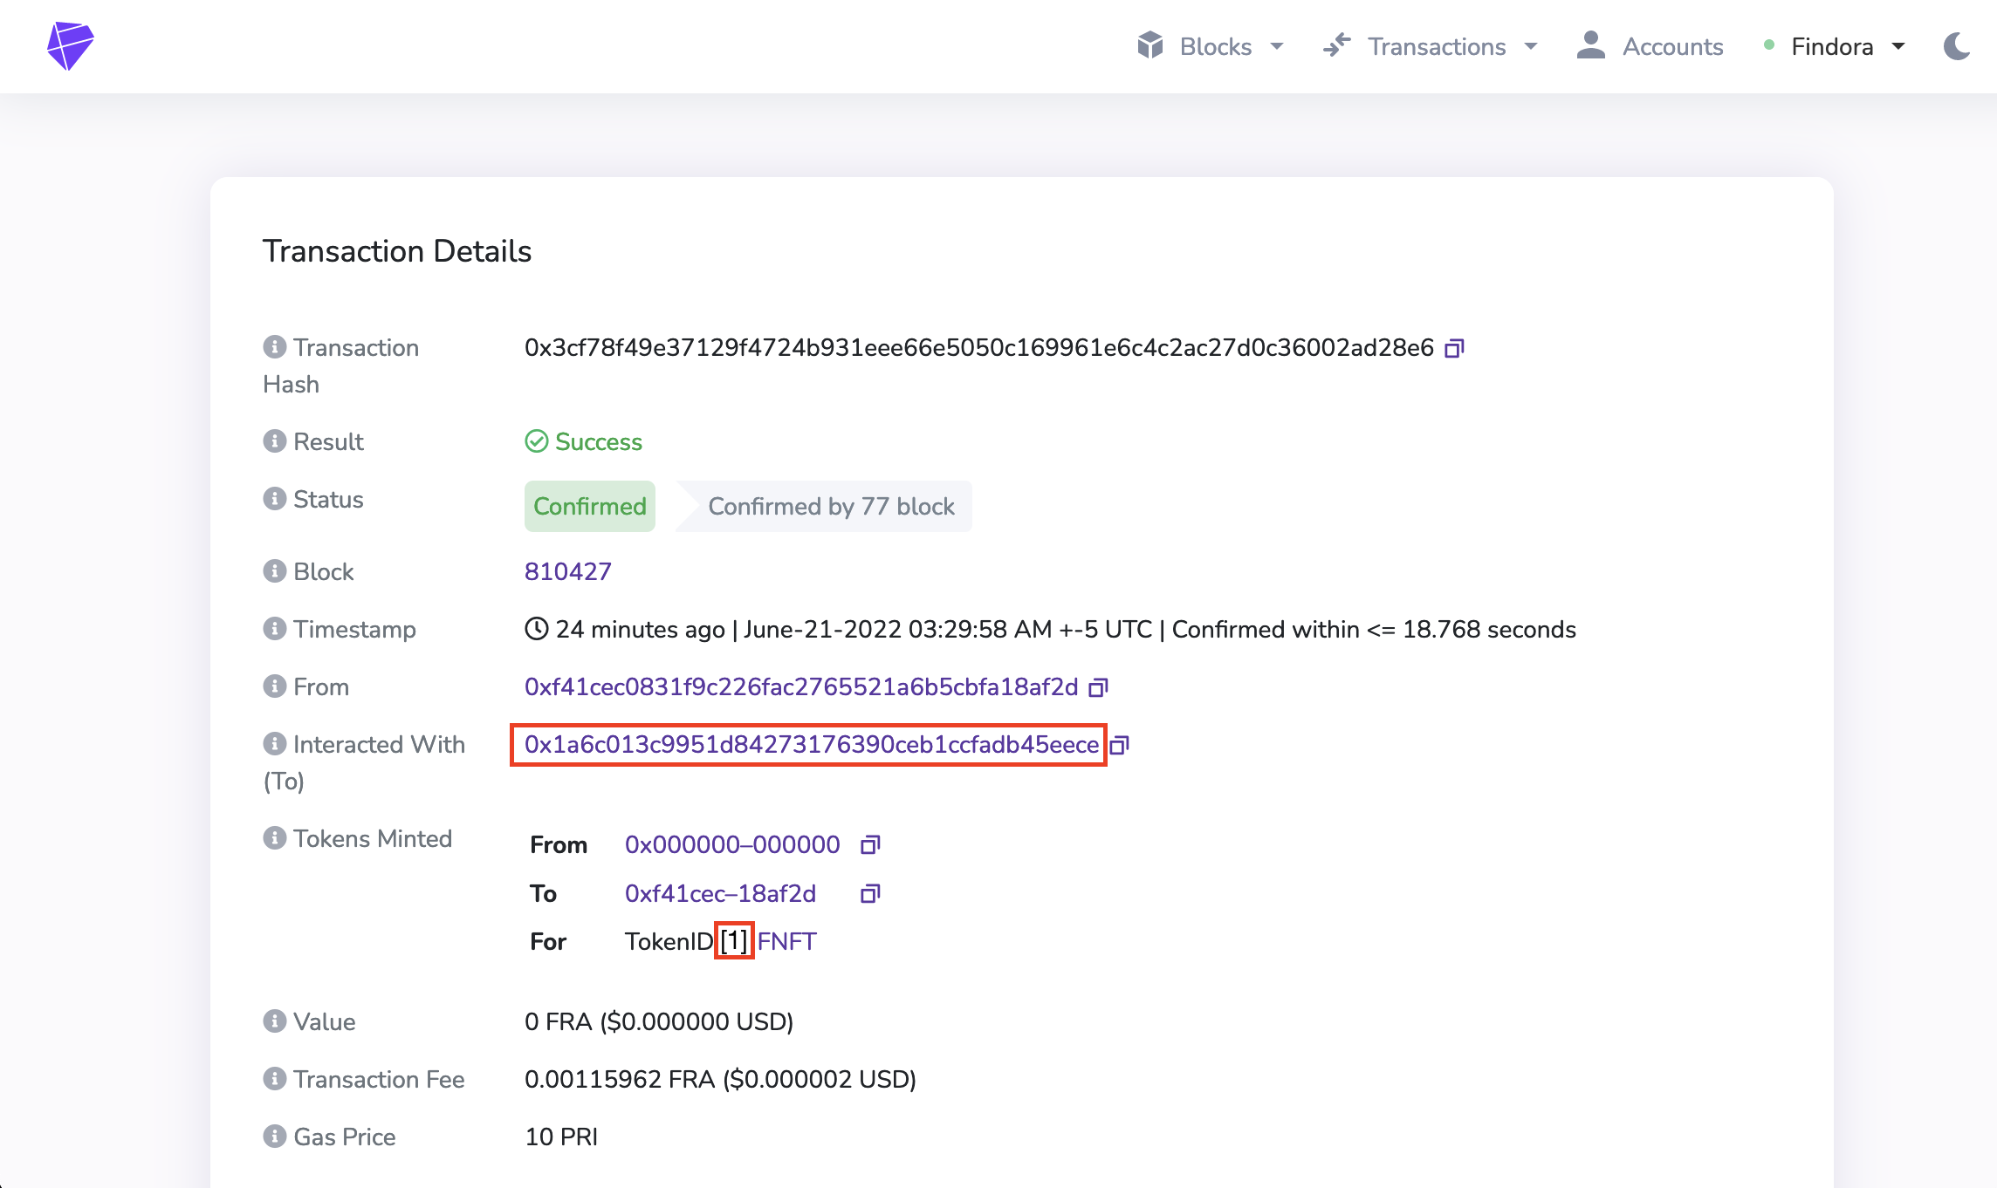Click the Confirmed status badge
This screenshot has height=1188, width=1997.
(589, 506)
